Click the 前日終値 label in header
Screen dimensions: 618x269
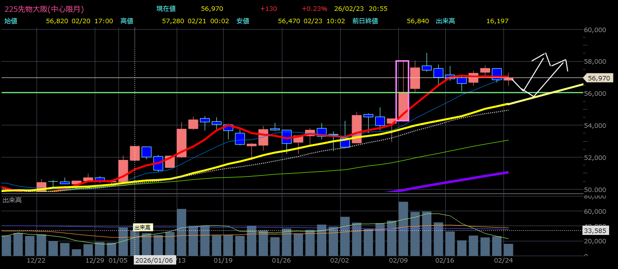tap(365, 21)
